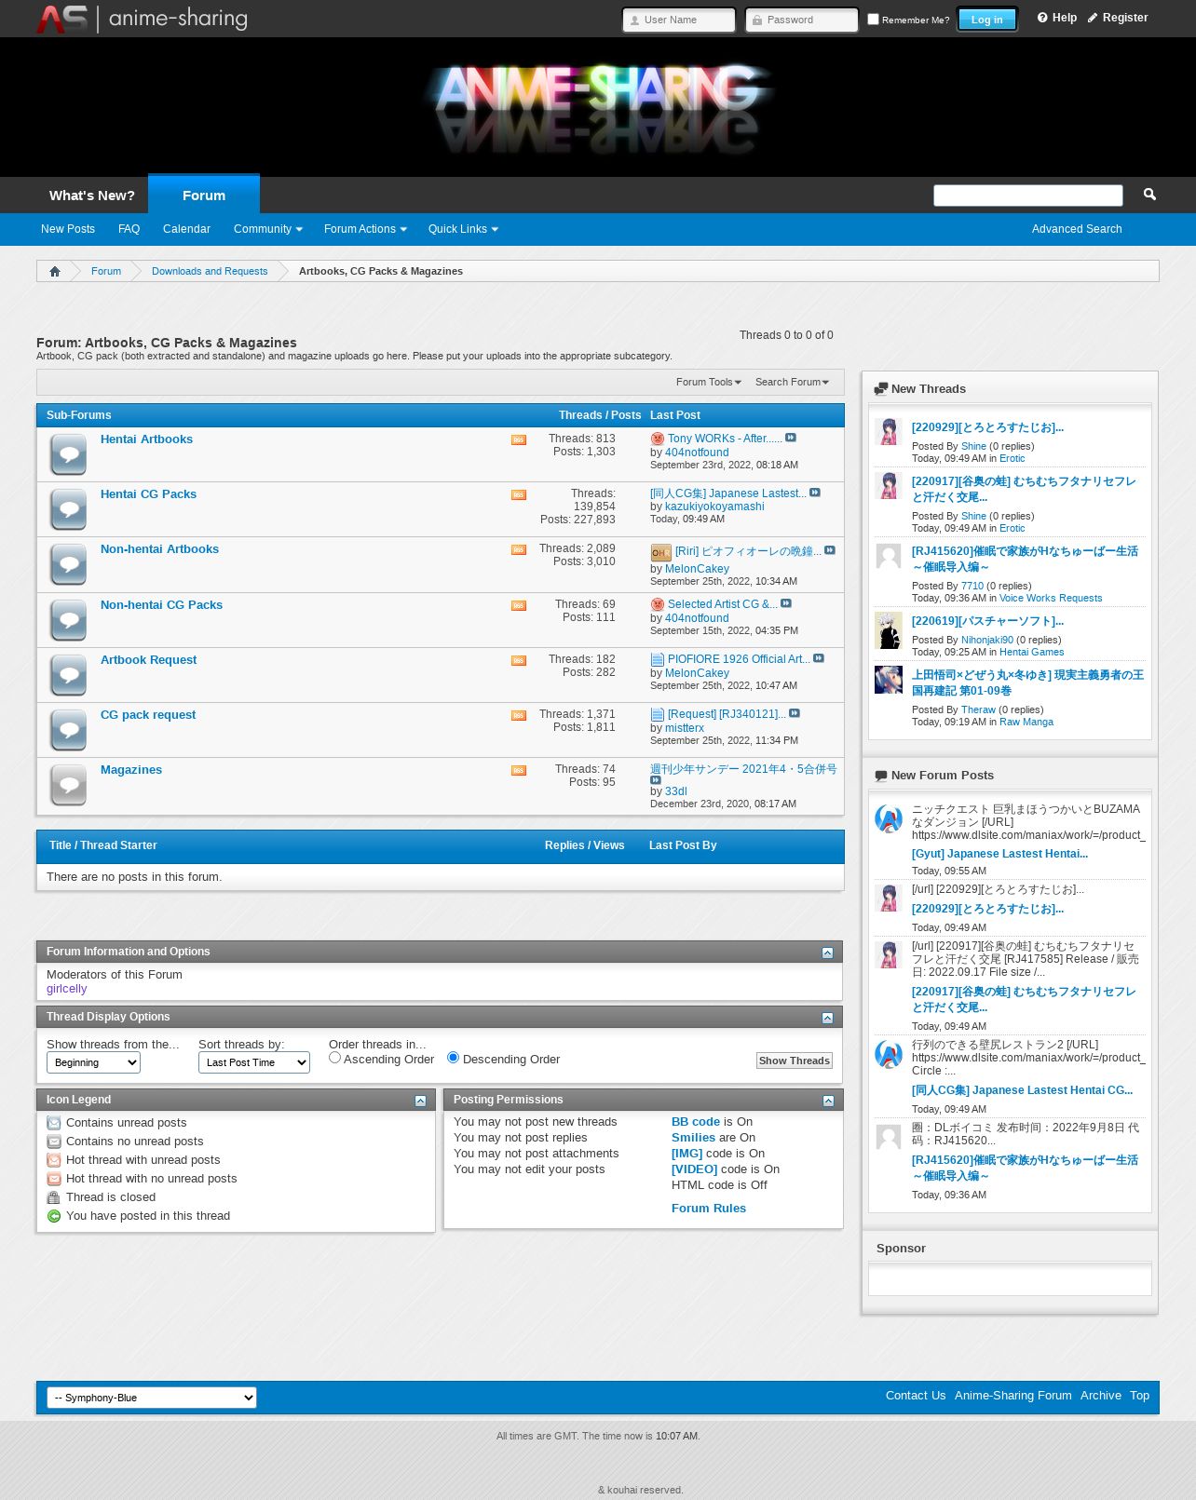Open moderator girlcelly profile
Viewport: 1196px width, 1500px height.
66,989
